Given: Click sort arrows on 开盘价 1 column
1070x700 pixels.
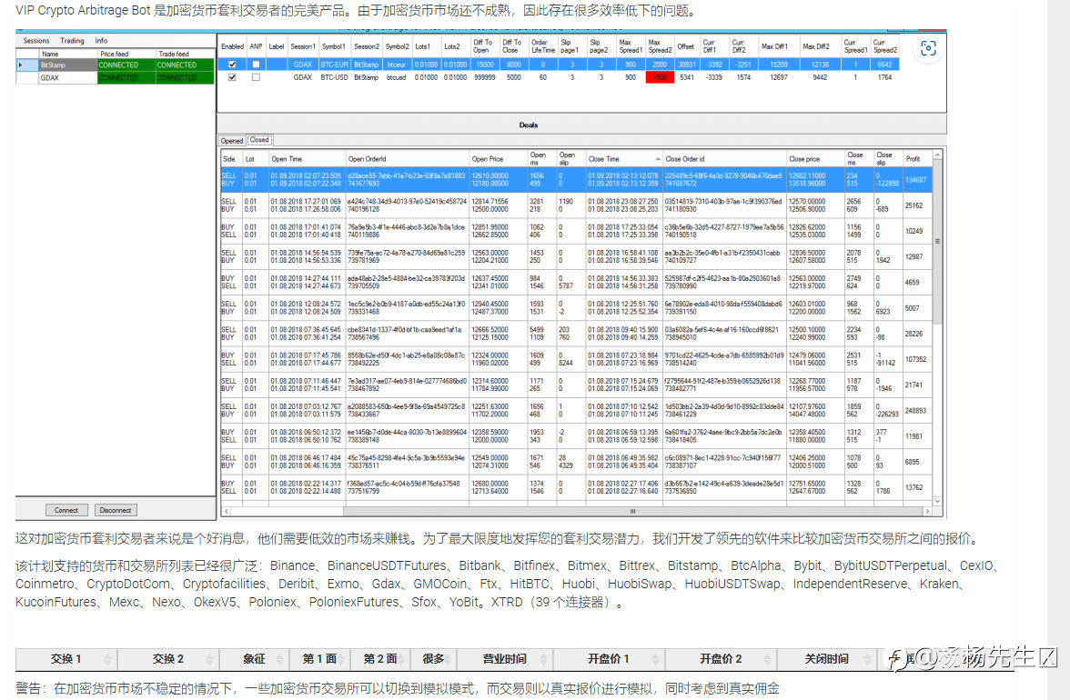Looking at the screenshot, I should (x=655, y=659).
